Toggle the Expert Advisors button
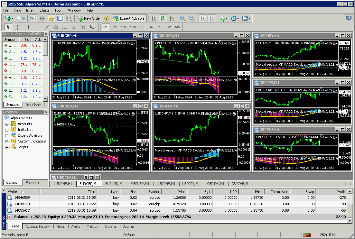355x239 pixels. (x=129, y=18)
